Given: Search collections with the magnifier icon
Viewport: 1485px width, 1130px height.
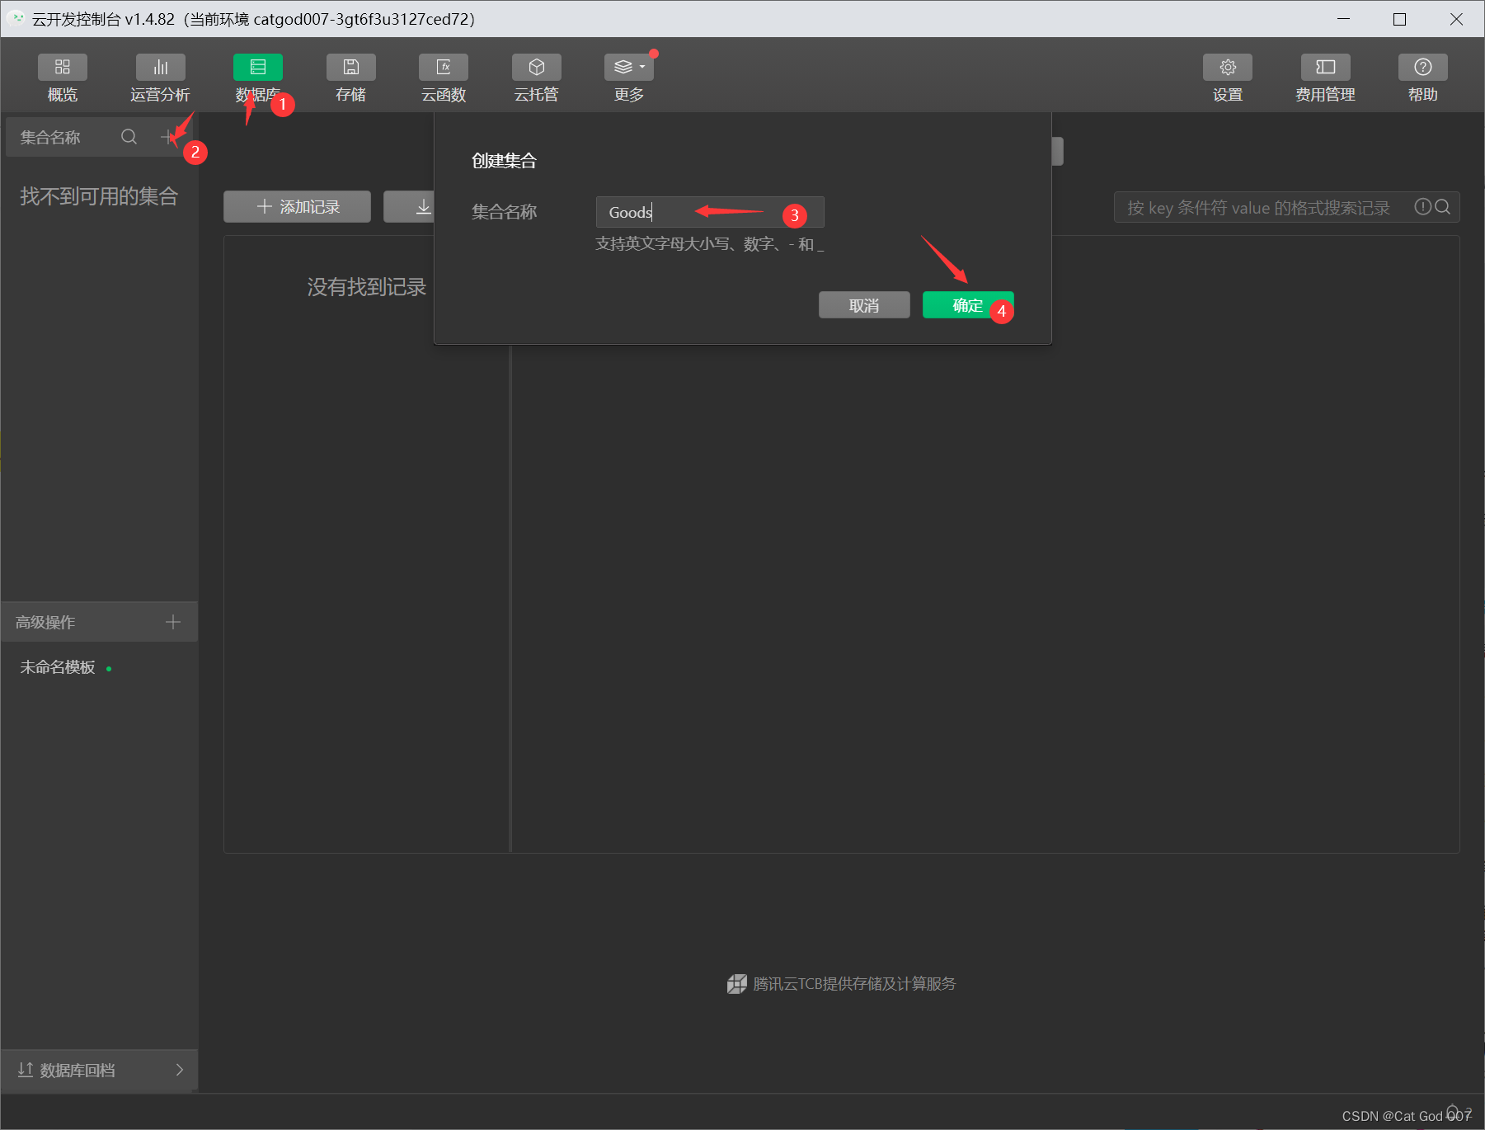Looking at the screenshot, I should tap(129, 137).
